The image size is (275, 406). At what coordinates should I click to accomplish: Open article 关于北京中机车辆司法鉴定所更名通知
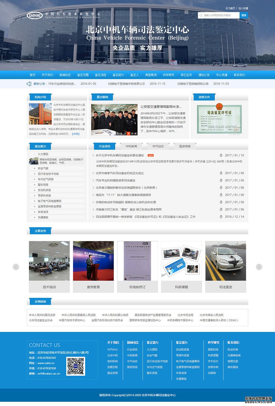[x=120, y=155]
